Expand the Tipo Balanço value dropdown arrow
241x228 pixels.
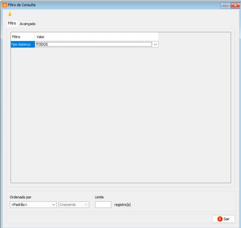click(x=155, y=44)
